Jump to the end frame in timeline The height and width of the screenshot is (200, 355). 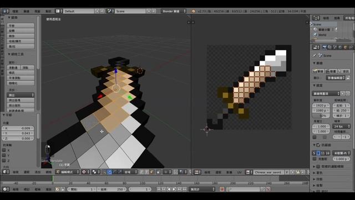coord(185,189)
